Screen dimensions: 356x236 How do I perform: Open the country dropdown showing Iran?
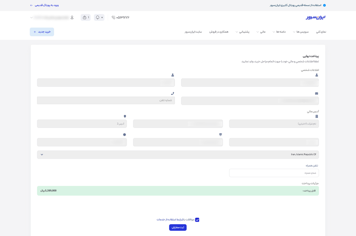pos(178,155)
